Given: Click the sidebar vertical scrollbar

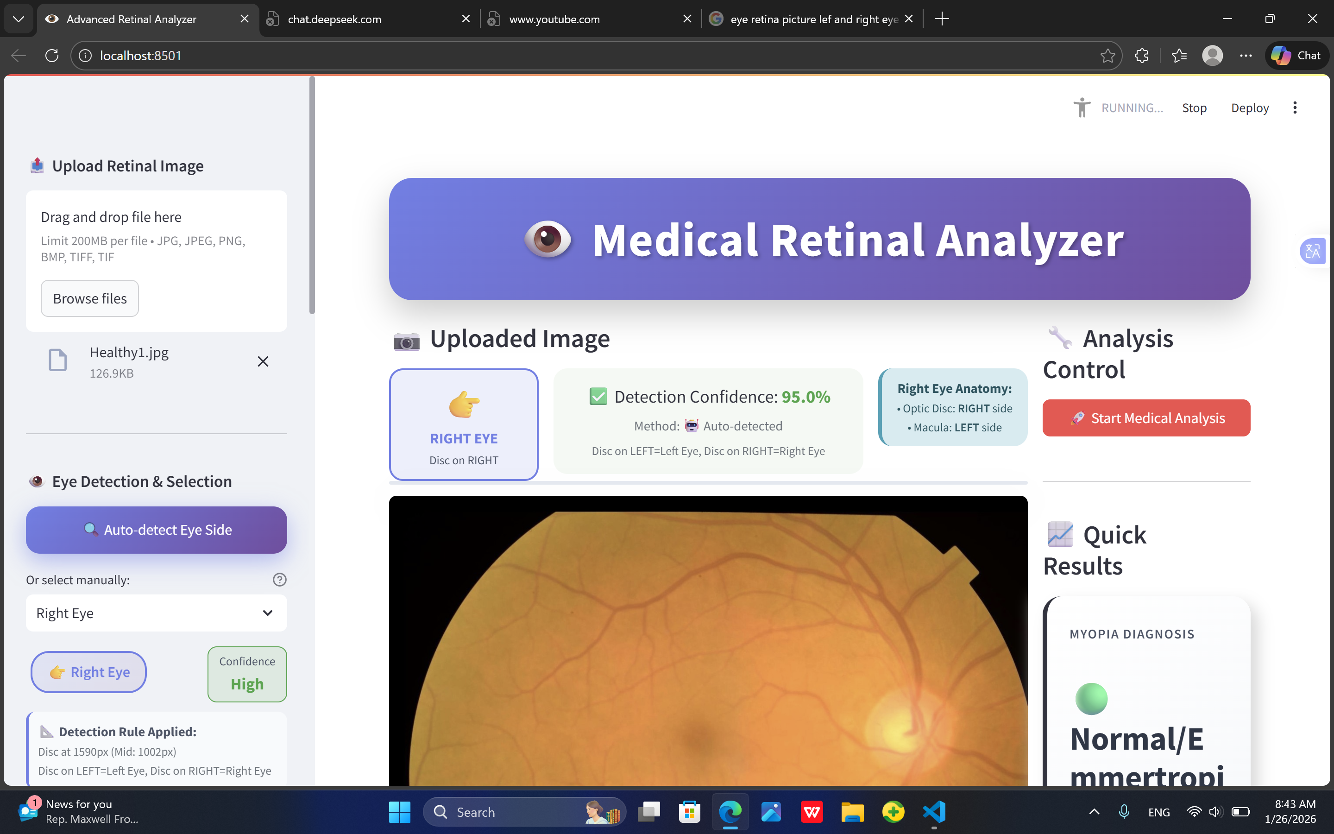Looking at the screenshot, I should point(312,196).
